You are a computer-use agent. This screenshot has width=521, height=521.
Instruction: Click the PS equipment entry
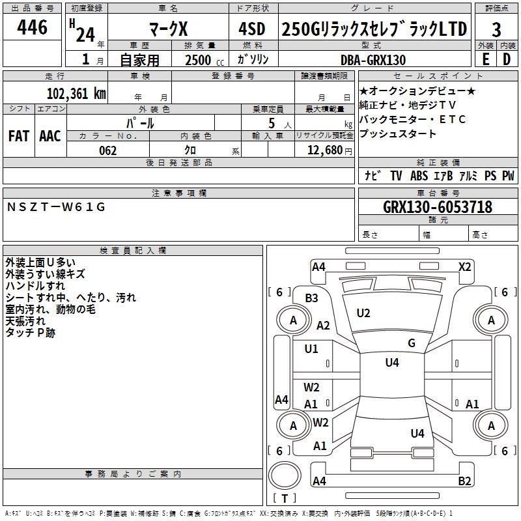coord(490,175)
